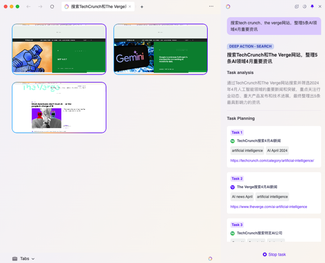Go back using the back arrow
The height and width of the screenshot is (263, 325).
coord(29,7)
